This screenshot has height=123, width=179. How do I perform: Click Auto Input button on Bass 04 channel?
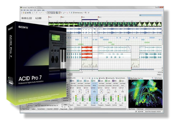(x=73, y=83)
